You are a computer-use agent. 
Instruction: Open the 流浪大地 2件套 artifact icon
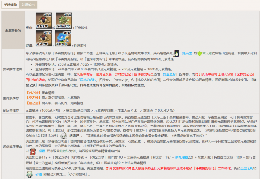click(x=63, y=38)
